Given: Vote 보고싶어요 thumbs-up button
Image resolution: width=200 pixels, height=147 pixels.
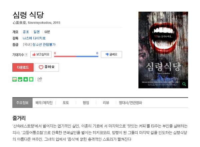Looking at the screenshot, I should tap(41, 54).
